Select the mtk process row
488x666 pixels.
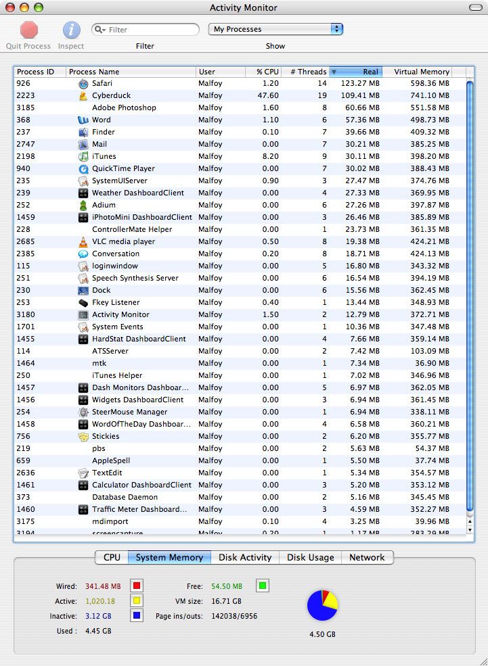tap(240, 364)
